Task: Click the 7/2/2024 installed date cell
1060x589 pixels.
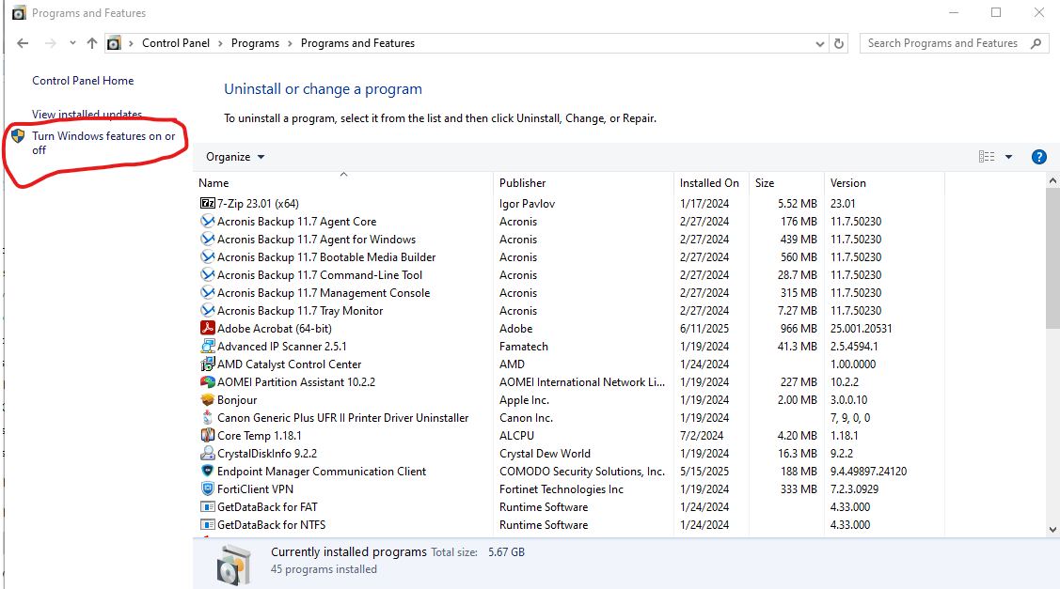Action: (x=702, y=436)
